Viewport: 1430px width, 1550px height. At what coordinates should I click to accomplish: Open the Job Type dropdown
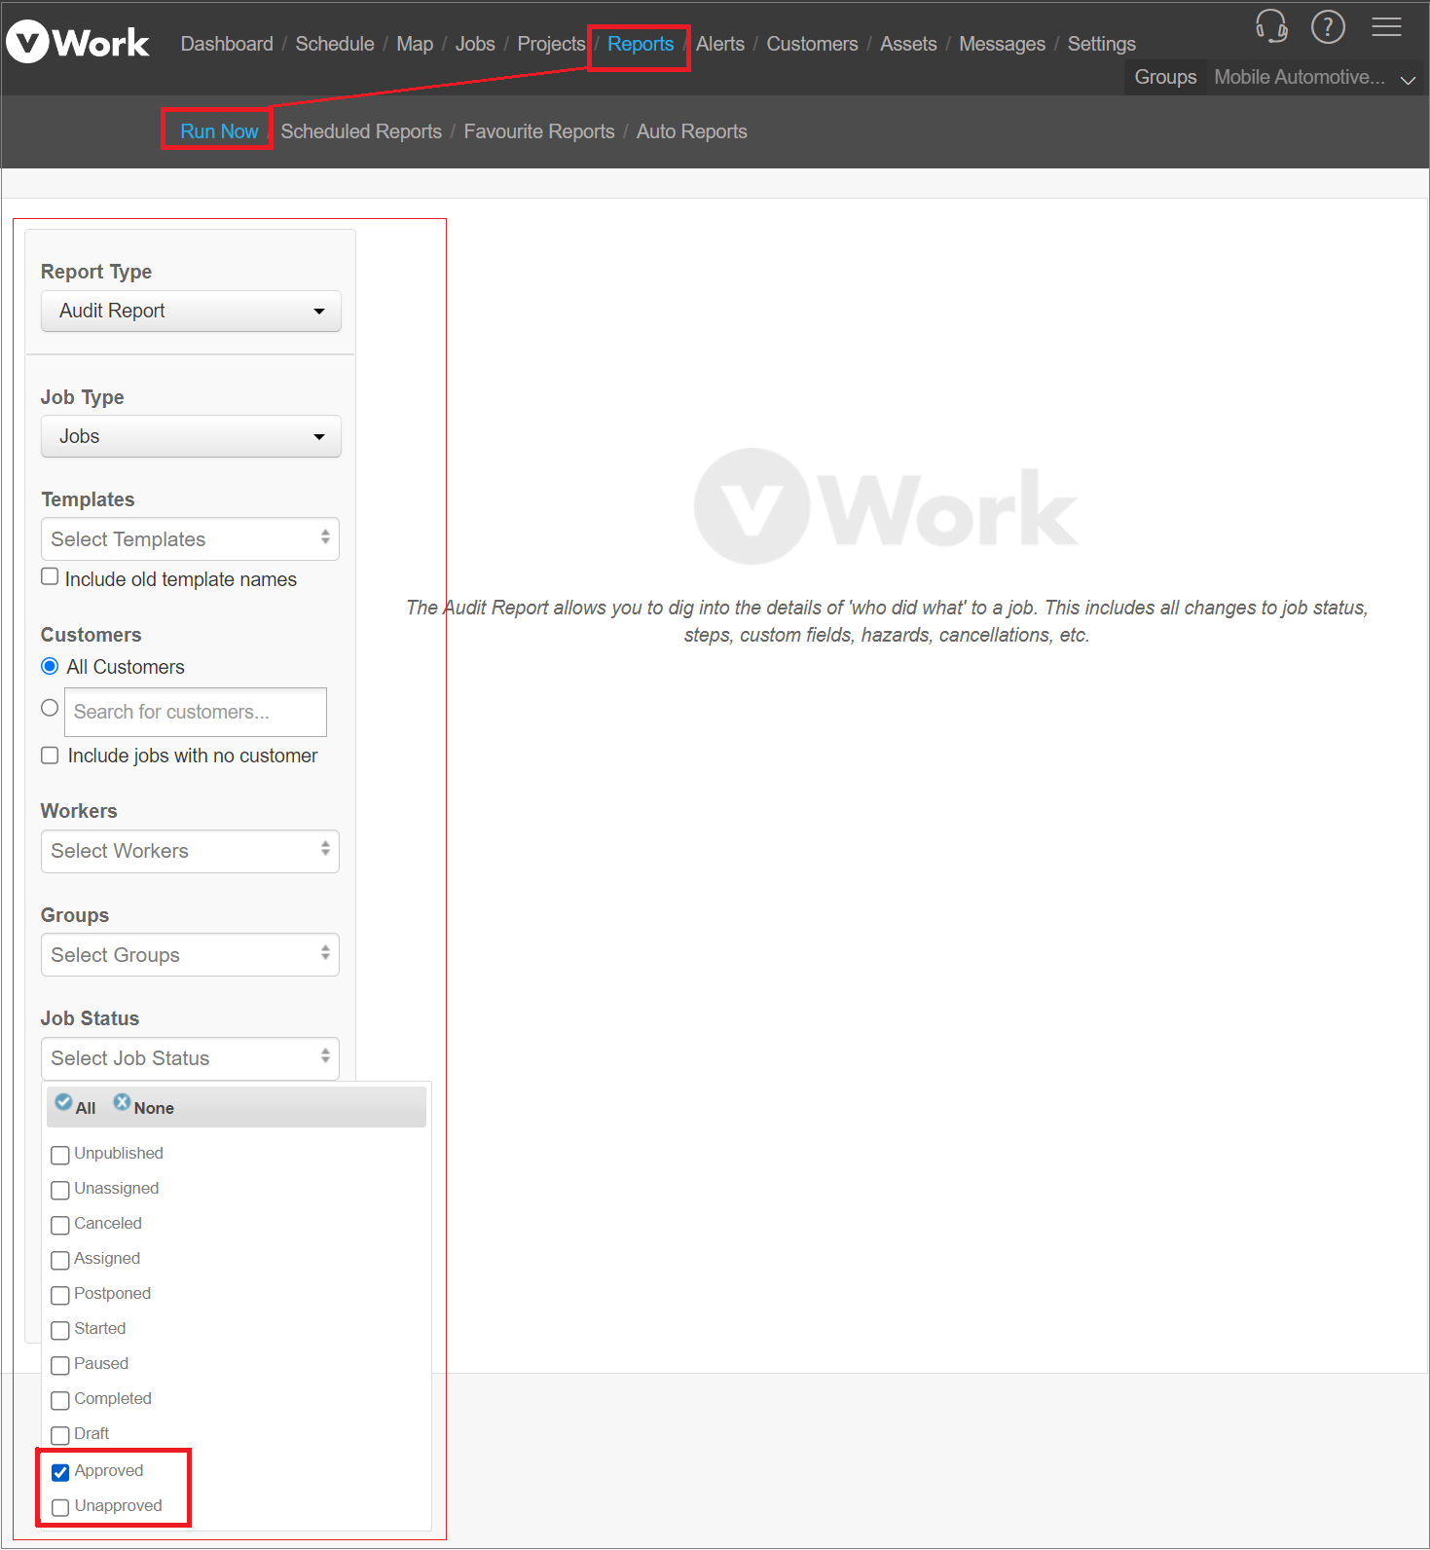point(191,436)
